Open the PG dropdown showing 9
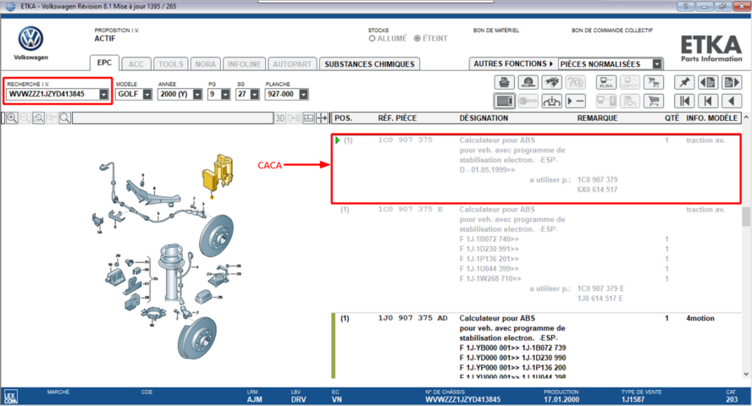The width and height of the screenshot is (752, 406). (225, 95)
